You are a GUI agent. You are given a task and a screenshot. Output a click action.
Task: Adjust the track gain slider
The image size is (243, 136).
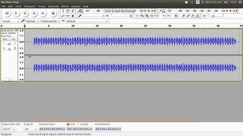click(9, 44)
